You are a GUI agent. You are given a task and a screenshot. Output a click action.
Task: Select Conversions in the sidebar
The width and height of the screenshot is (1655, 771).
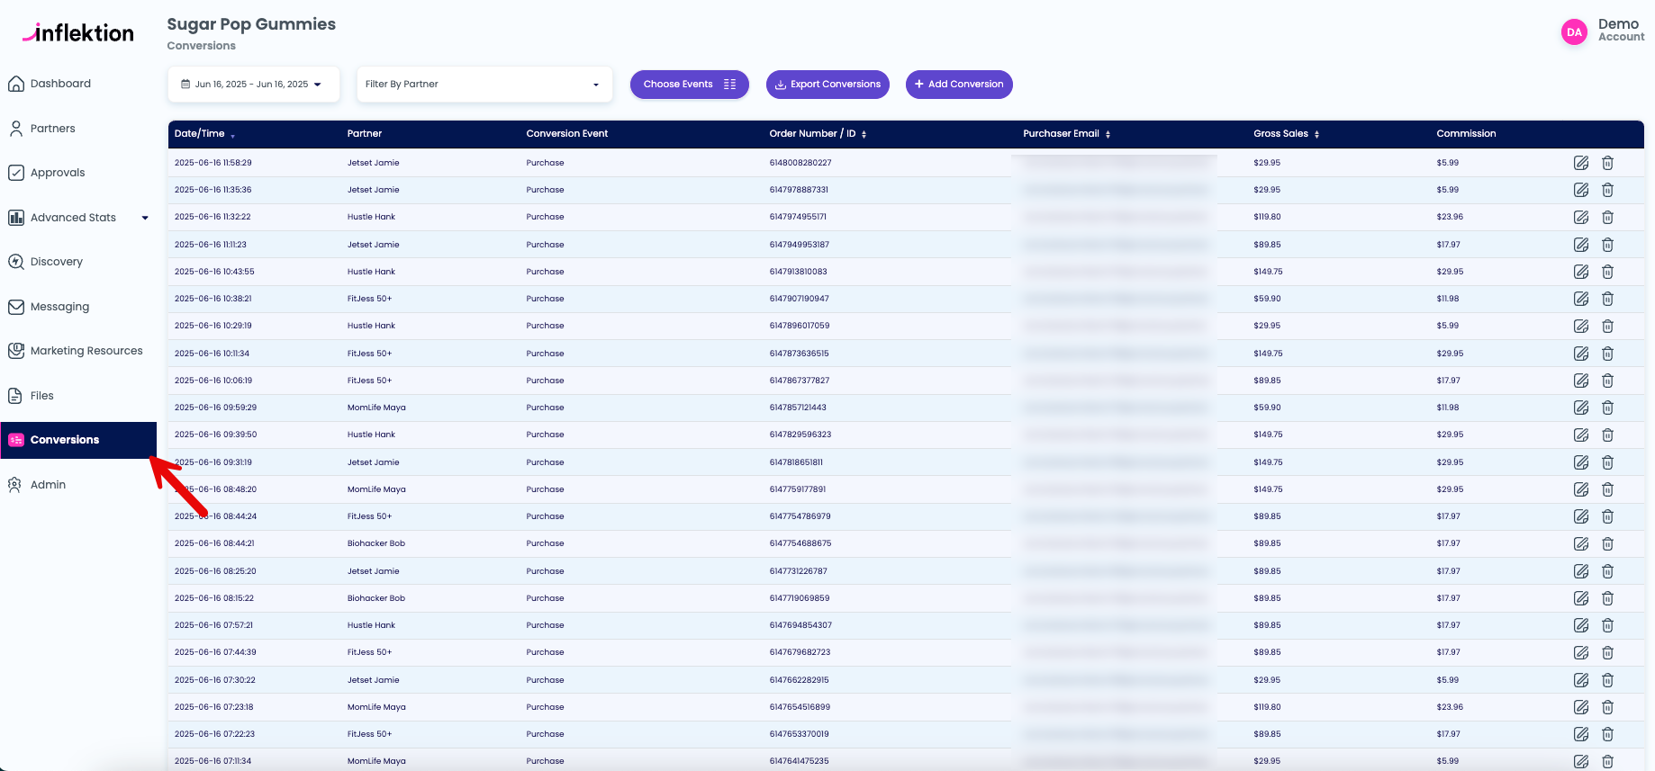(78, 440)
